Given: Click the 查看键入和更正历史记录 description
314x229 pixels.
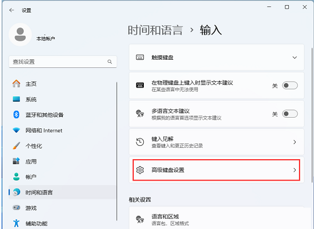Looking at the screenshot, I should click(177, 146).
